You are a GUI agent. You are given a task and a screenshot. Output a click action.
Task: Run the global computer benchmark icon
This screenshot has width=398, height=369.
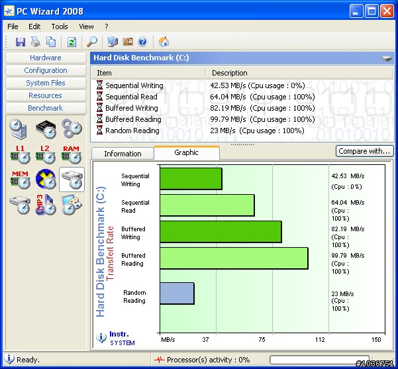point(19,129)
